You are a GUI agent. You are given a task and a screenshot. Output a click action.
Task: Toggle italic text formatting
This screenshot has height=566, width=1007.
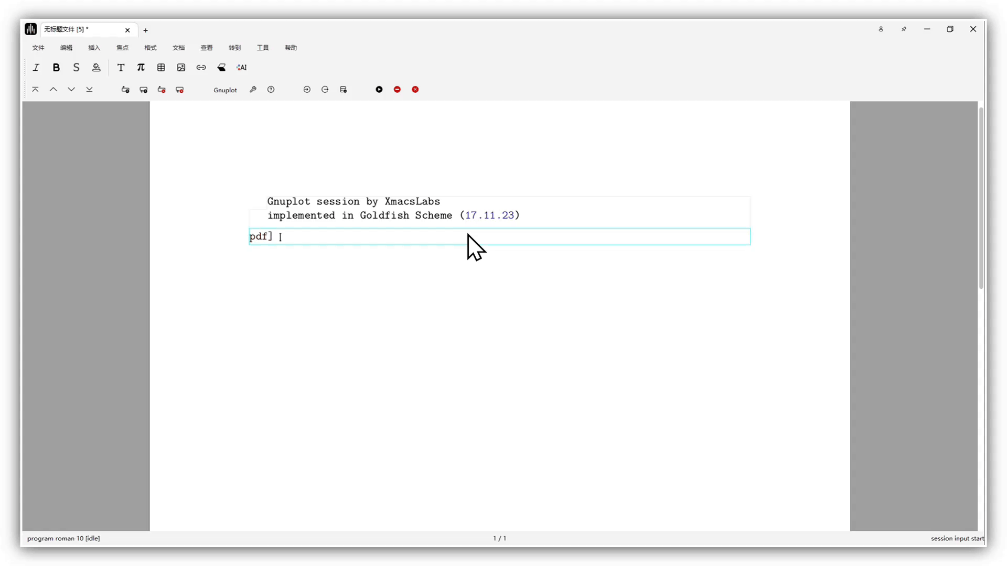pyautogui.click(x=36, y=68)
